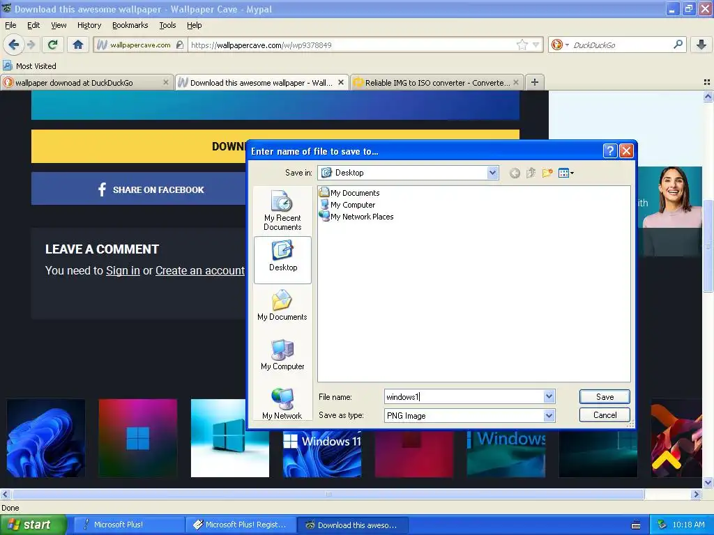The image size is (714, 535).
Task: Click the yellow scroll-to-top arrow on page
Action: pyautogui.click(x=666, y=460)
